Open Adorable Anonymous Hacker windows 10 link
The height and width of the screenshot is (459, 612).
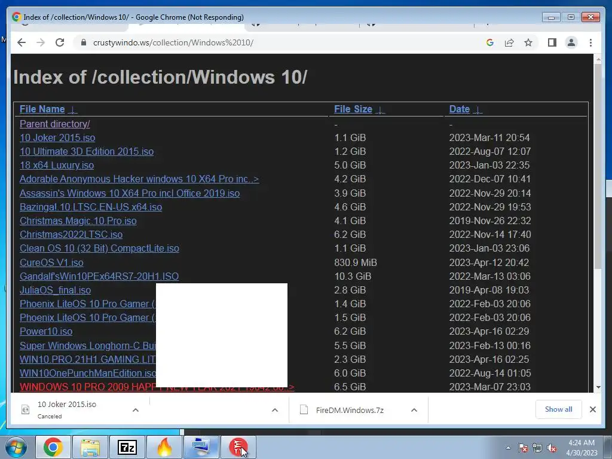tap(139, 179)
